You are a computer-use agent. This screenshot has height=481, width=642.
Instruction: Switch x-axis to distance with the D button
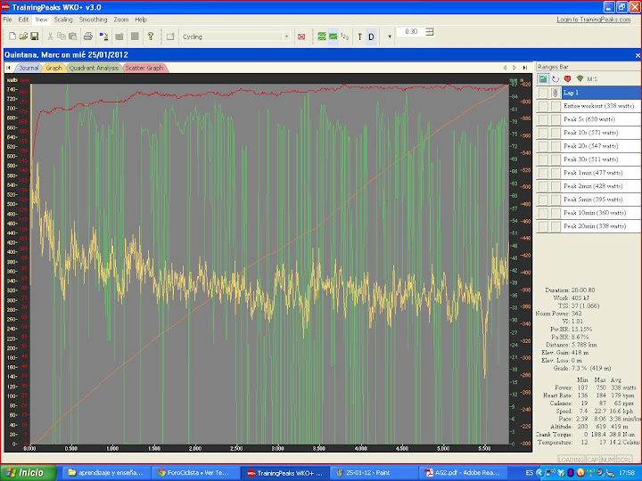tap(371, 37)
